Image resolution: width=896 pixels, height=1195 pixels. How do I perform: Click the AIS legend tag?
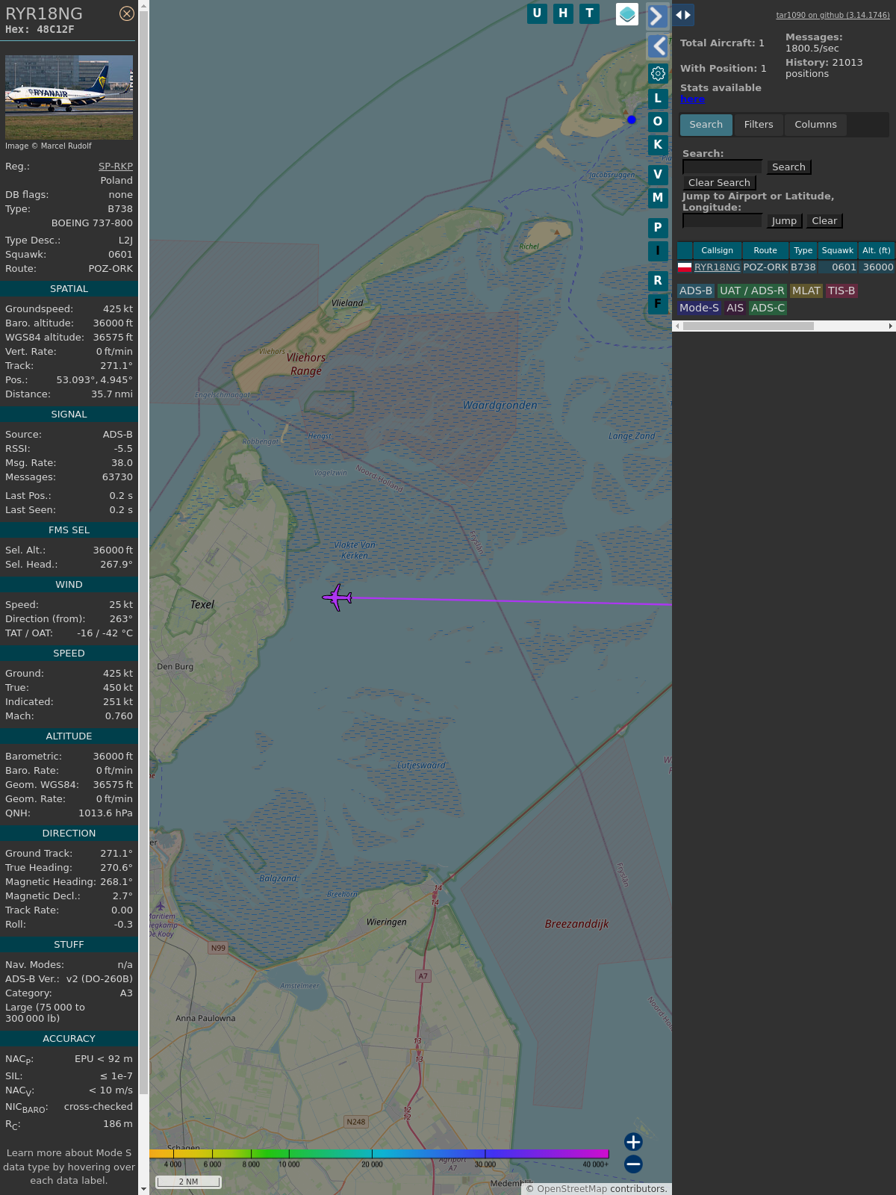(735, 308)
